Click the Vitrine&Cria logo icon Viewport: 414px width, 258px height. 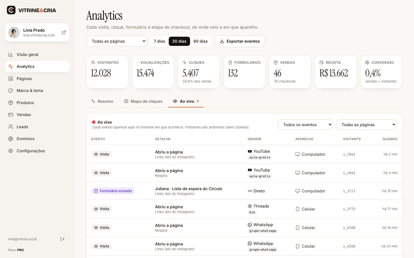(11, 10)
